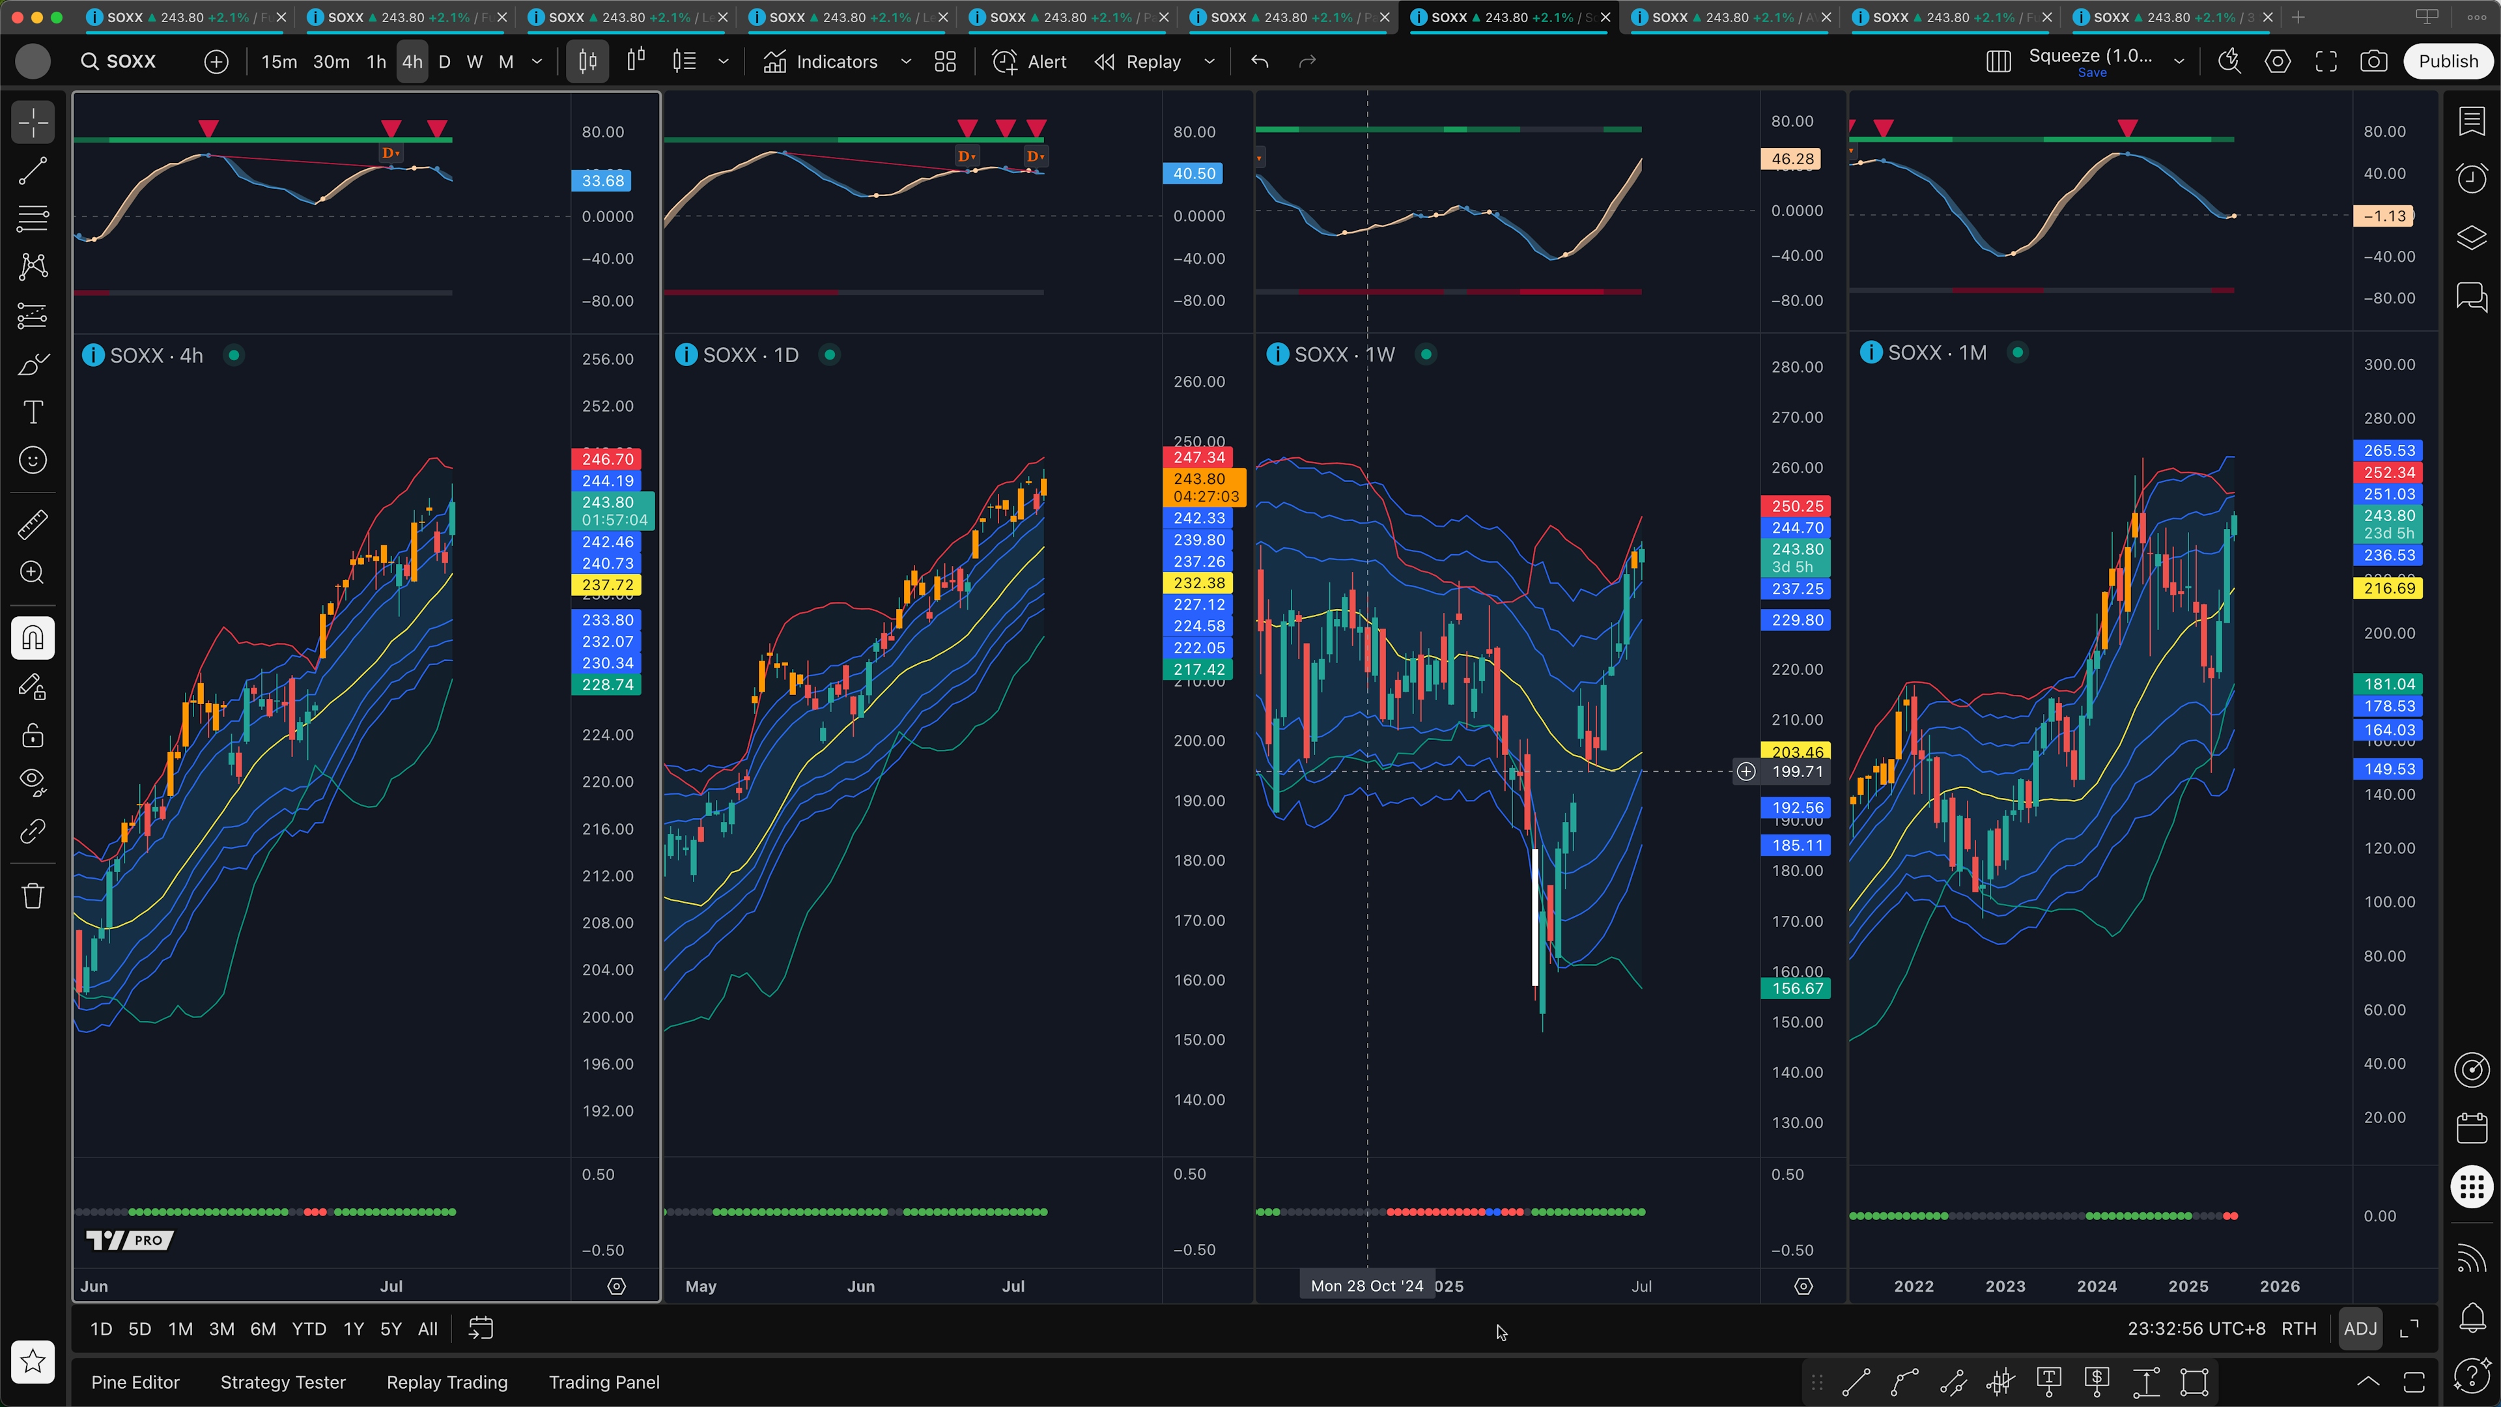Open the Trading Panel tab
Screen dimensions: 2501x1407
604,1383
